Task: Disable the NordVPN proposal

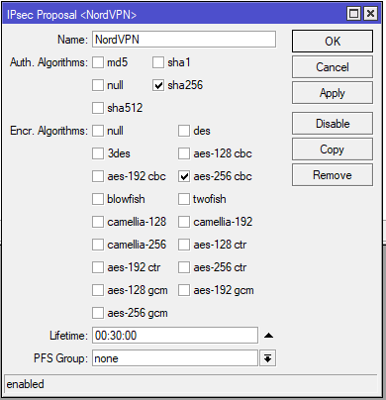Action: (333, 124)
